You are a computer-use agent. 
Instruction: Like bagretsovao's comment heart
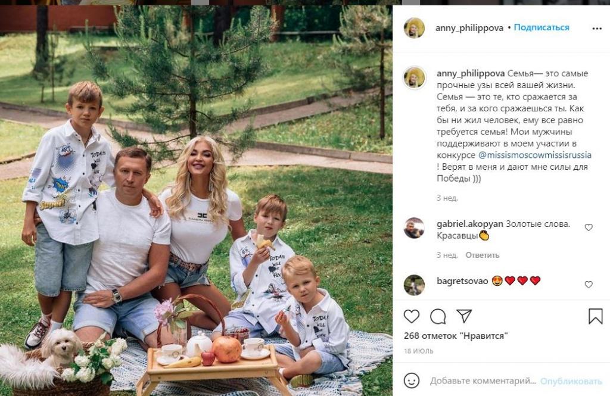[589, 285]
